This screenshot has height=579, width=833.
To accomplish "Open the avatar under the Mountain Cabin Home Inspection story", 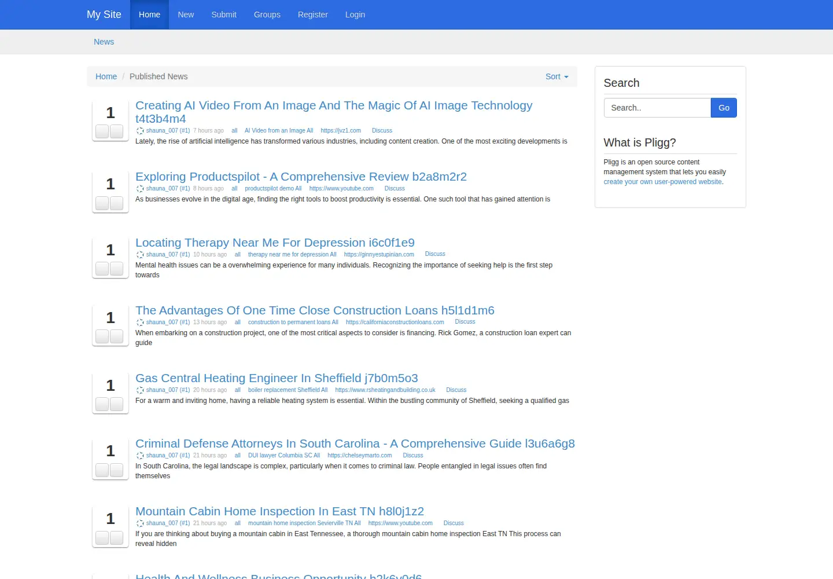I will 140,523.
